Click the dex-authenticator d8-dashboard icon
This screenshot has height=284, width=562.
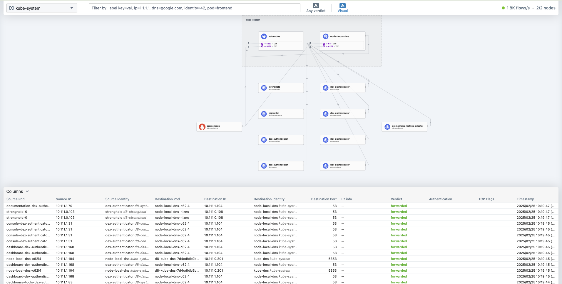click(x=326, y=114)
